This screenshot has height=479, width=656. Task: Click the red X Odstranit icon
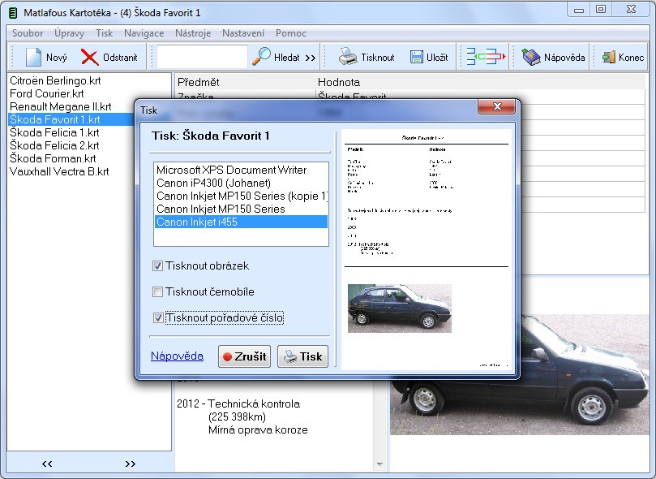tap(89, 57)
